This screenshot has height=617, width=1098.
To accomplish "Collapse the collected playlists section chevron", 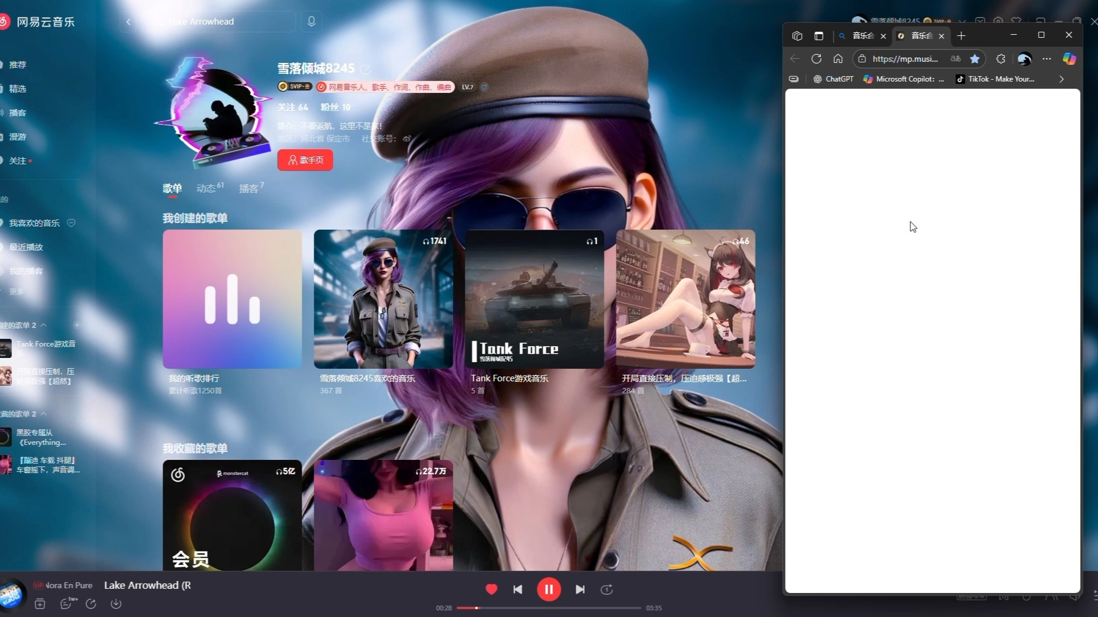I will [x=44, y=414].
